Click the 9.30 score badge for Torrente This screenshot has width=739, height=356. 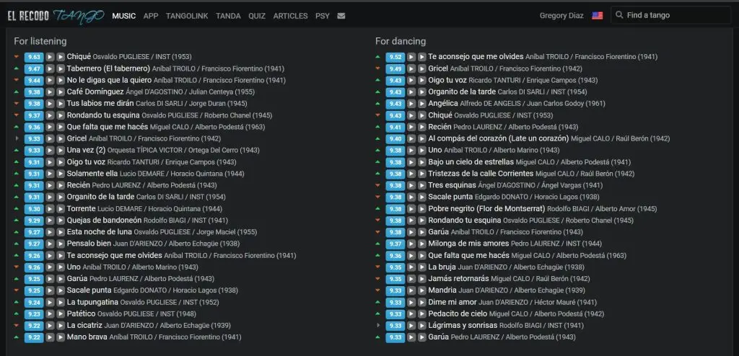34,209
